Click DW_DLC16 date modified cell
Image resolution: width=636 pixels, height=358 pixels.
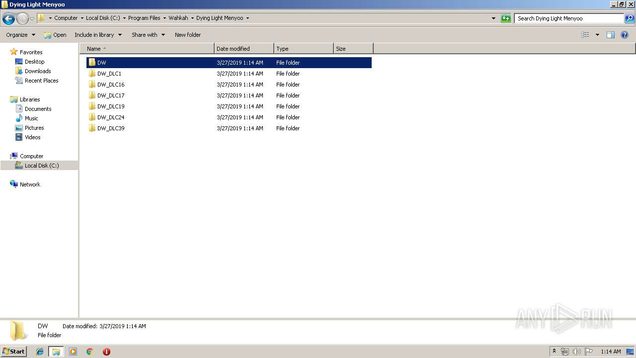pyautogui.click(x=240, y=85)
